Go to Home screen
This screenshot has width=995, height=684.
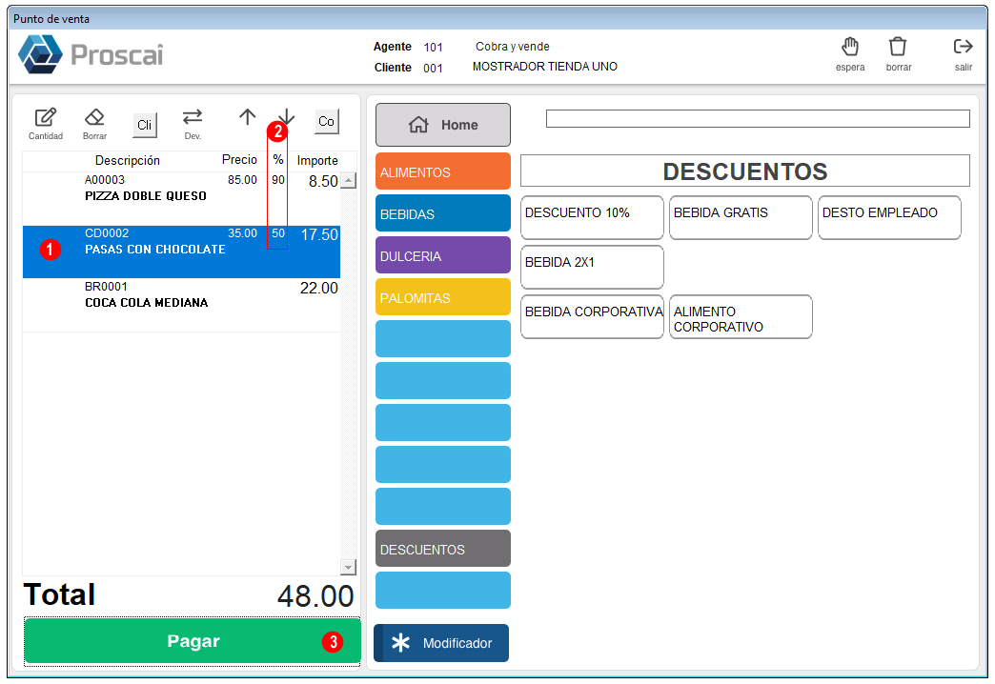click(443, 125)
